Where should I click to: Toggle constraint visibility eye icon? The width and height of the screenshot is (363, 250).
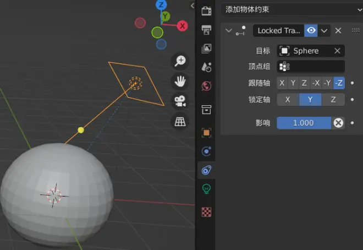[311, 31]
